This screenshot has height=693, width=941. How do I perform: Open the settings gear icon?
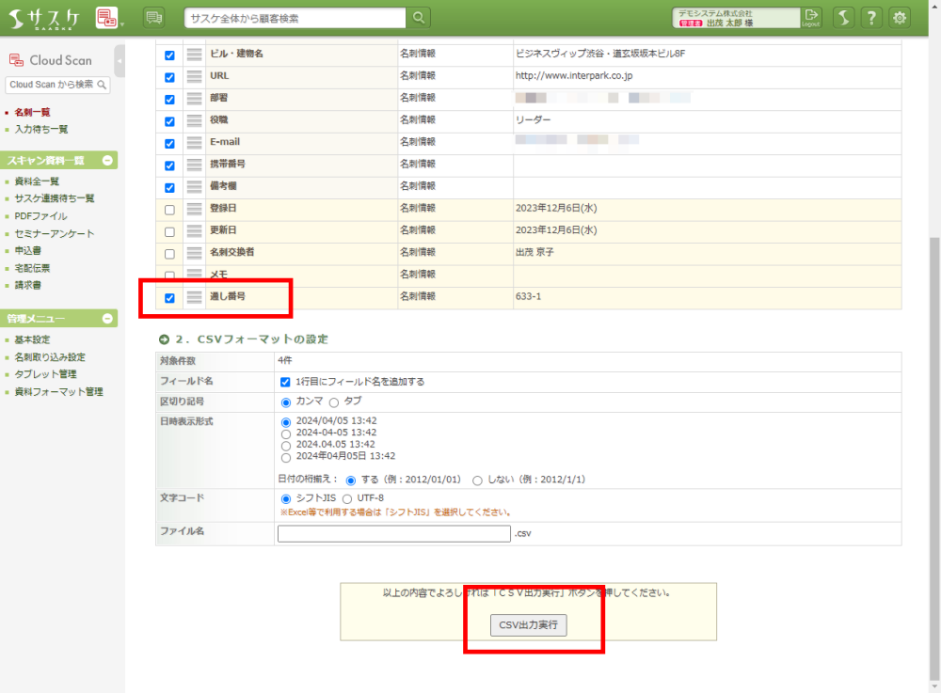(x=901, y=17)
